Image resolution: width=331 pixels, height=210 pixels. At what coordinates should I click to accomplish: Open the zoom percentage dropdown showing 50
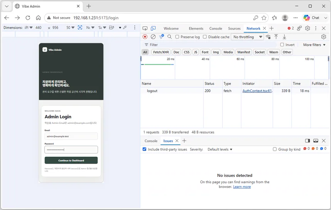70,28
